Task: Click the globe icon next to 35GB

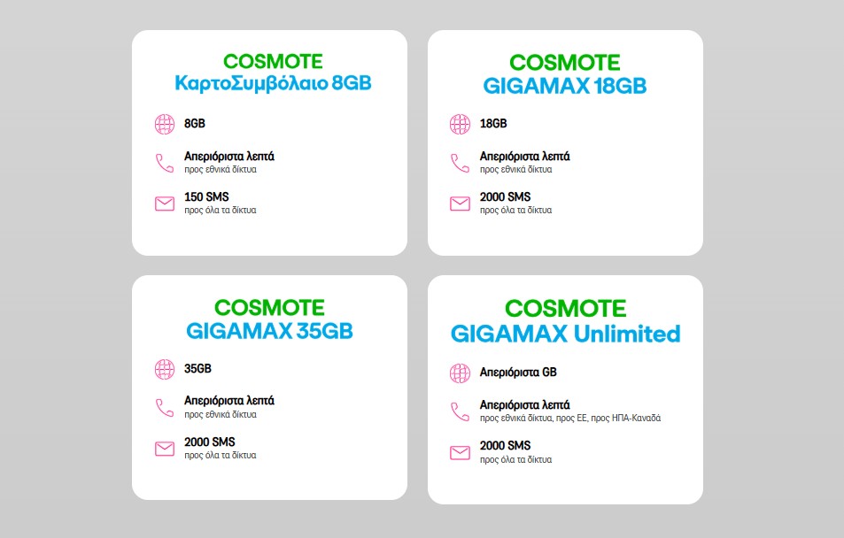Action: tap(165, 369)
